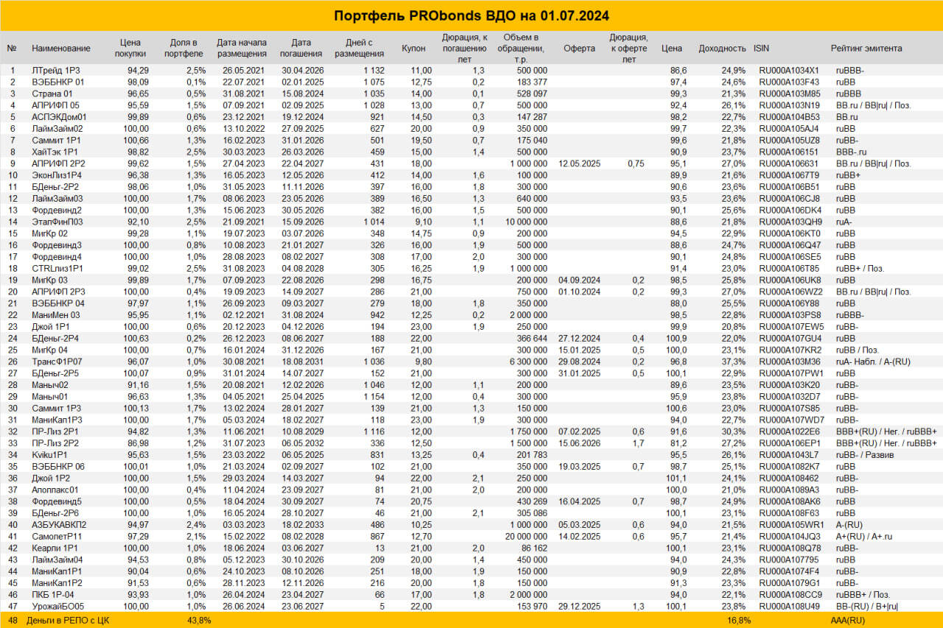The height and width of the screenshot is (628, 943).
Task: Click the ISIN 'RU000A1034X1'
Action: click(x=789, y=71)
